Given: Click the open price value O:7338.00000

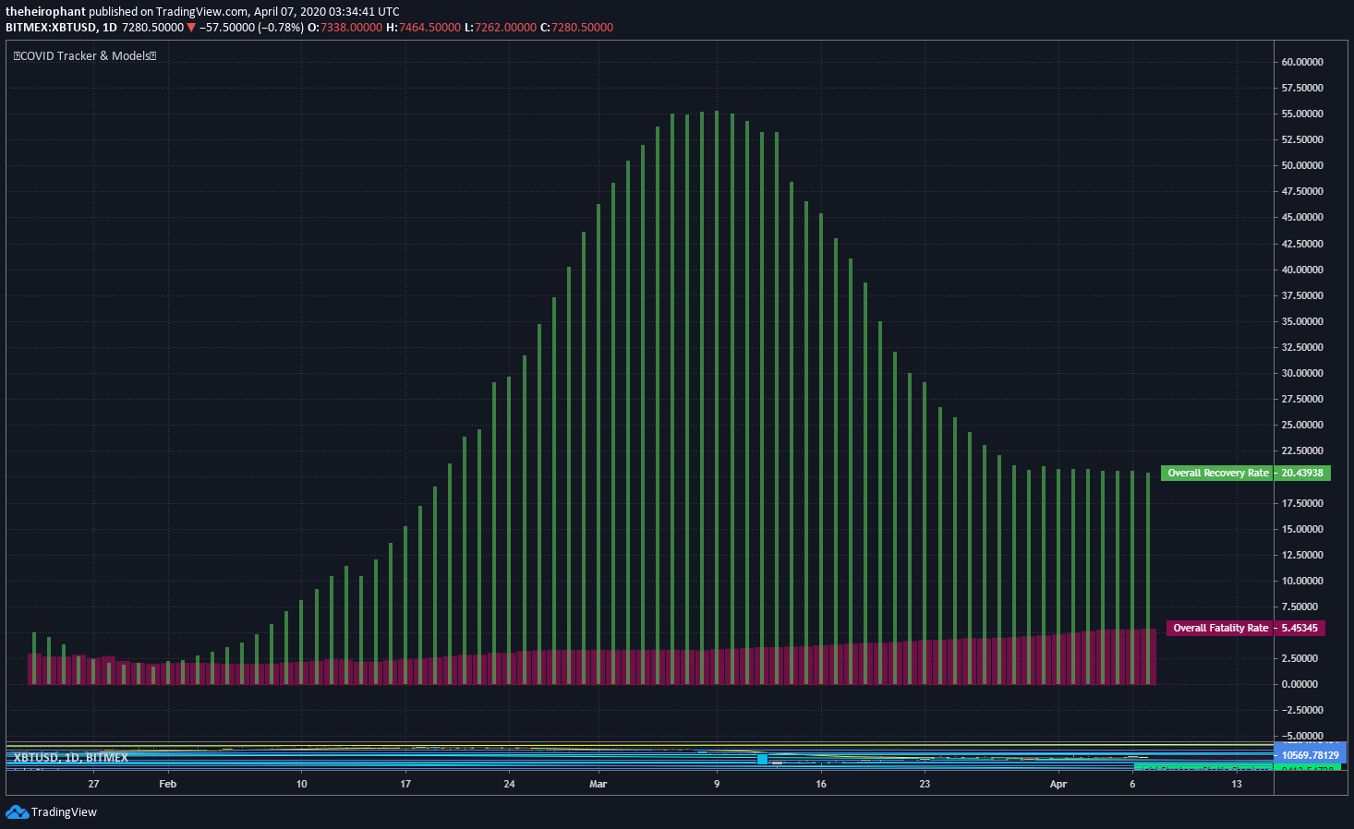Looking at the screenshot, I should click(345, 28).
